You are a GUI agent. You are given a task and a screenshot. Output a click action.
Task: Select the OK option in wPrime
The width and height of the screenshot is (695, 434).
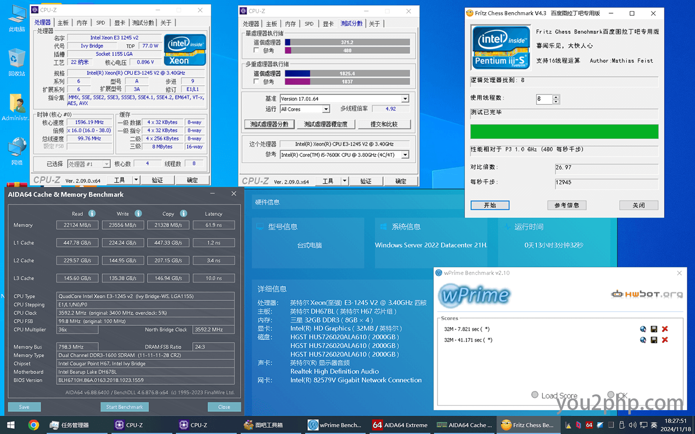[611, 395]
